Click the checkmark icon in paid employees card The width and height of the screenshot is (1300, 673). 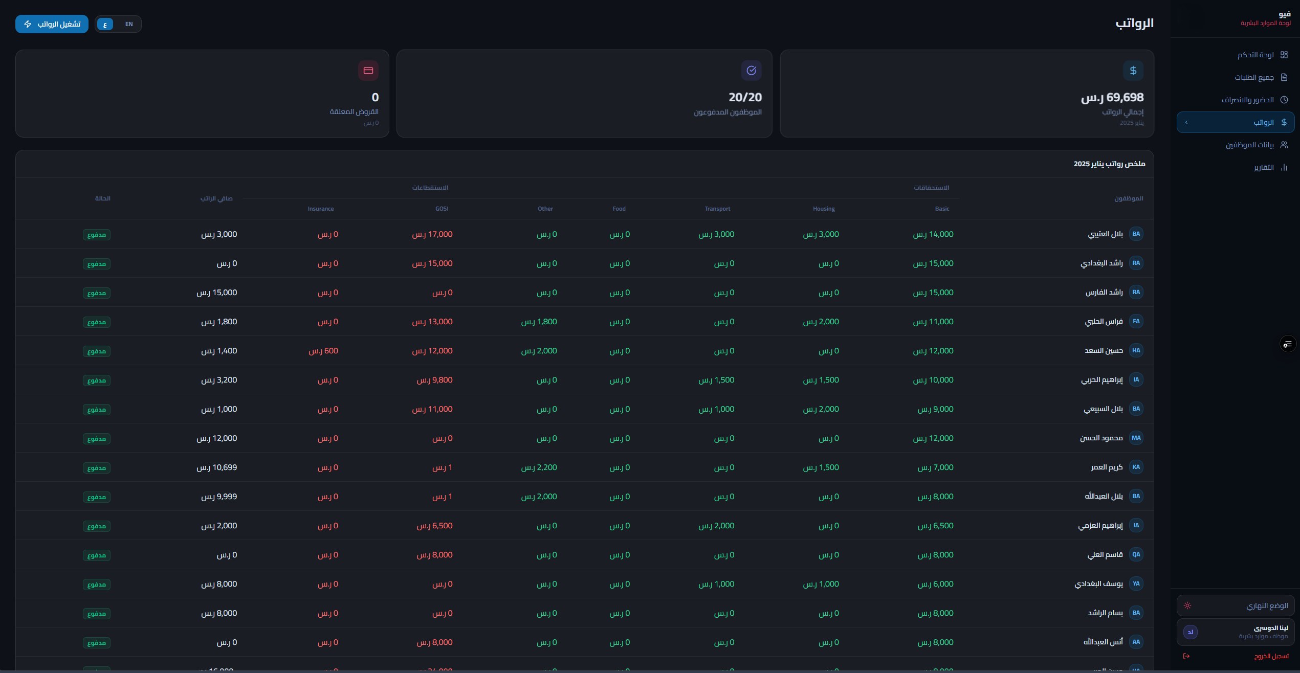click(x=752, y=71)
